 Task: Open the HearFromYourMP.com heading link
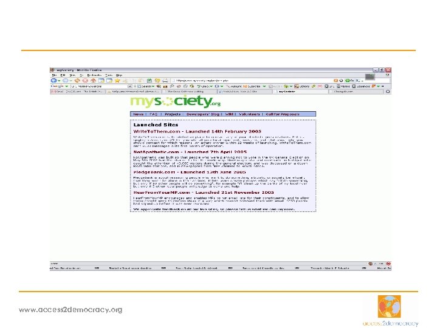[203, 193]
